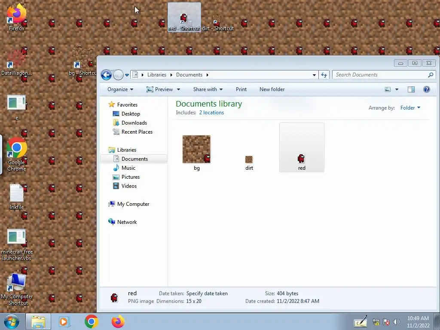Open the Organize menu
This screenshot has height=330, width=440.
point(120,89)
